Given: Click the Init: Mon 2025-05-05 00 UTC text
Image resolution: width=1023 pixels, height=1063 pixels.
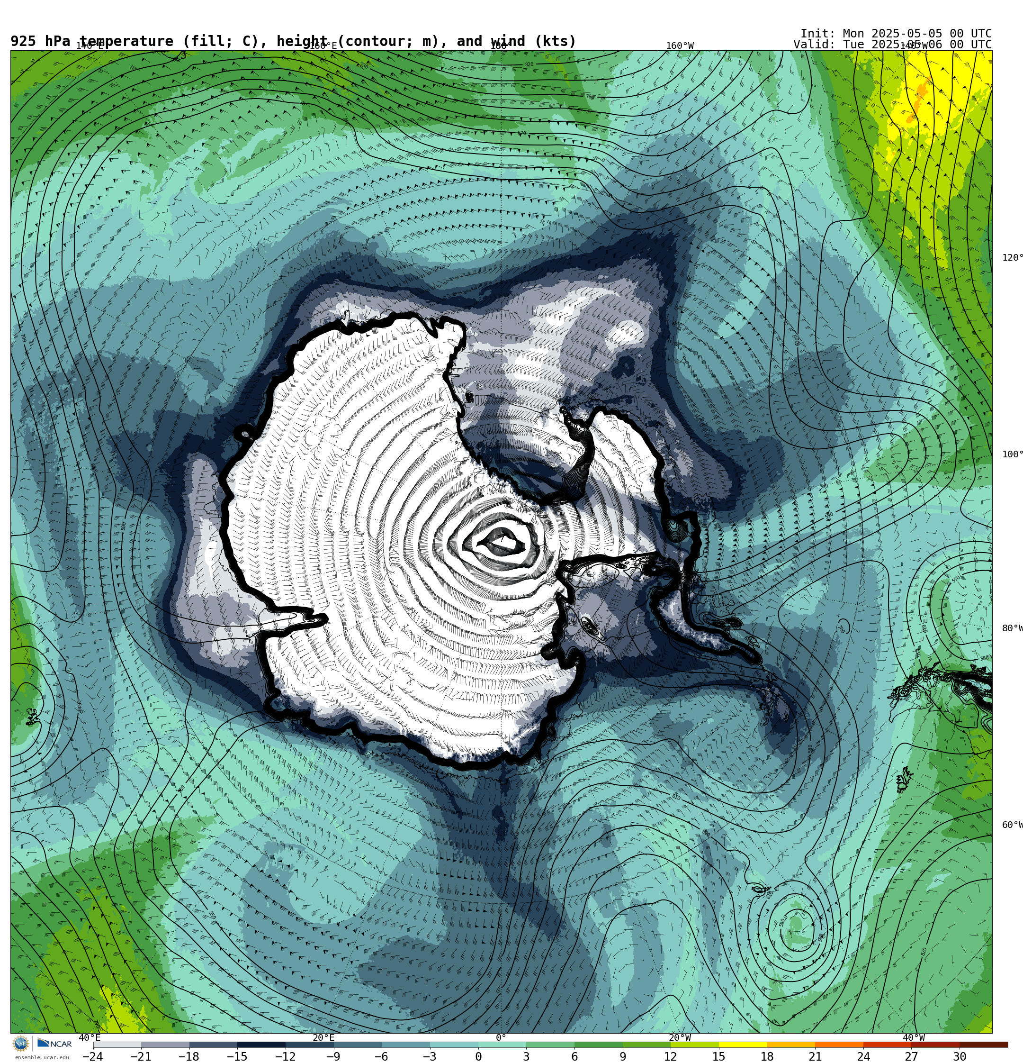Looking at the screenshot, I should (896, 34).
